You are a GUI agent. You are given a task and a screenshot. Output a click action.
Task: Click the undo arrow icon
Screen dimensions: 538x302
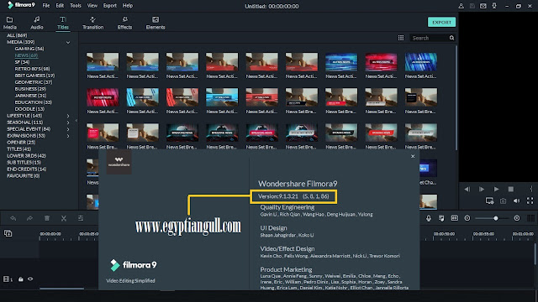13,218
